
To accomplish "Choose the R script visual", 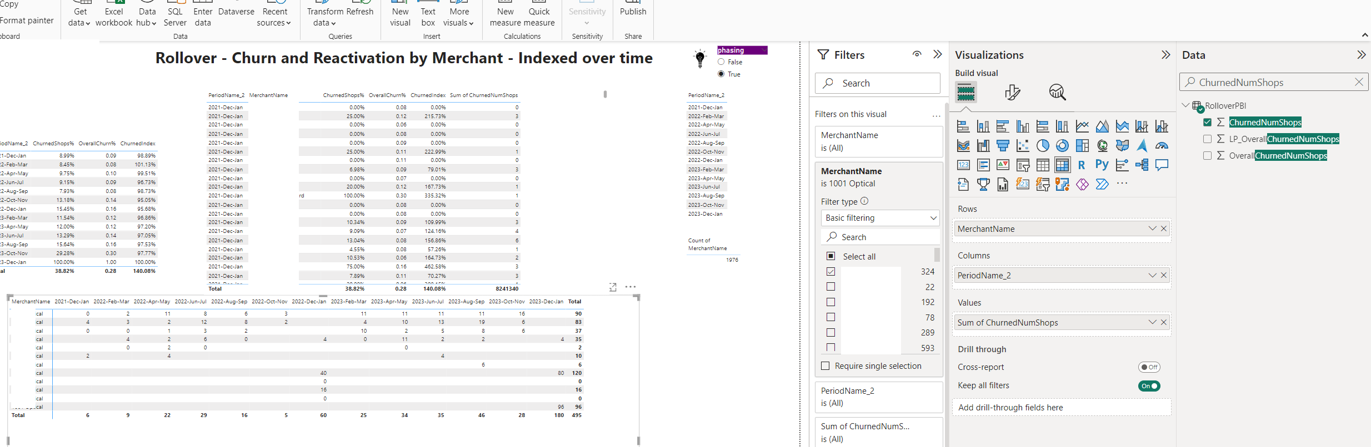I will (x=1082, y=165).
